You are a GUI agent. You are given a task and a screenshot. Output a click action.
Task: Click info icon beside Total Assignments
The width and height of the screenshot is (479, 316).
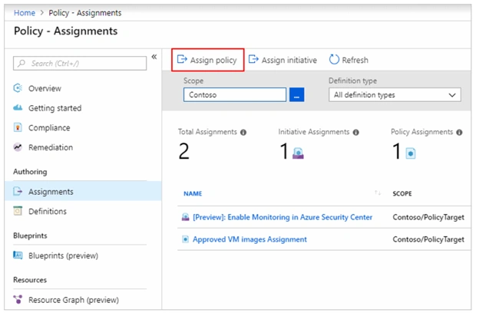coord(243,133)
